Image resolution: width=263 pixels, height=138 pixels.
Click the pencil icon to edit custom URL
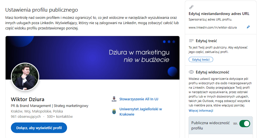[x=248, y=27]
